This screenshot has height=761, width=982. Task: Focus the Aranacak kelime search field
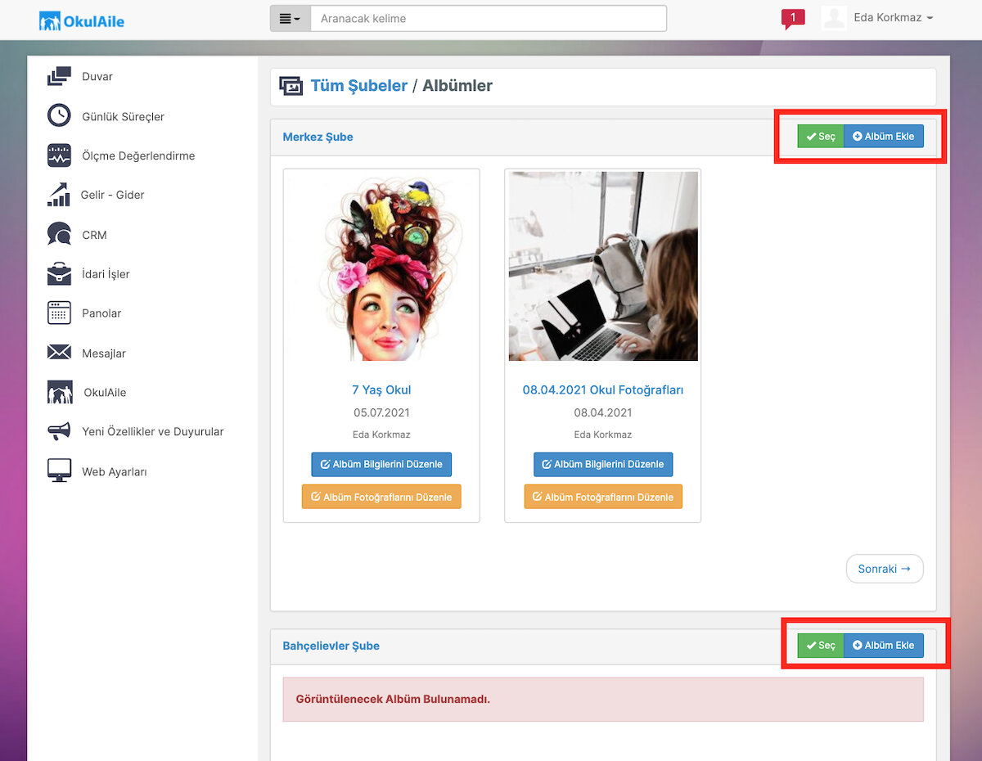click(x=489, y=19)
